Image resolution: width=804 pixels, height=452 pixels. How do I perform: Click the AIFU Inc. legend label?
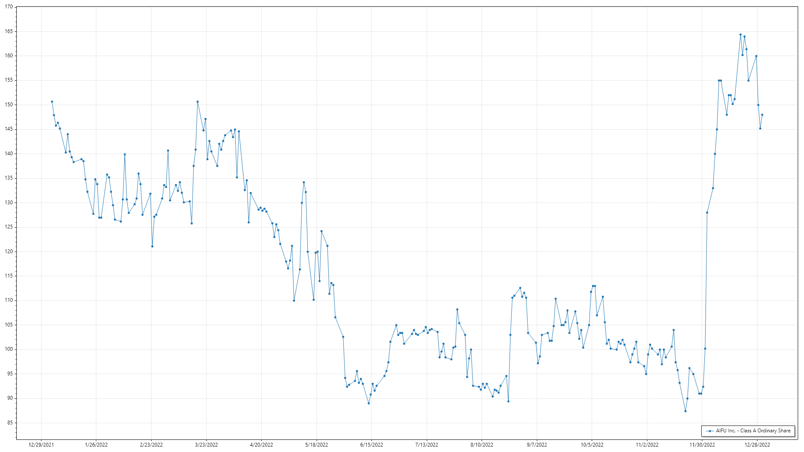click(753, 431)
